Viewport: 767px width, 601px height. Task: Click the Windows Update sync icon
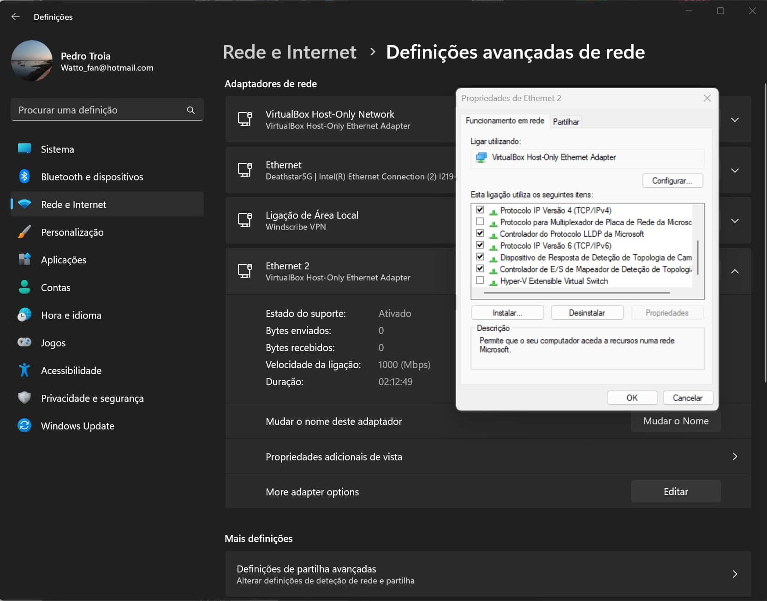24,425
